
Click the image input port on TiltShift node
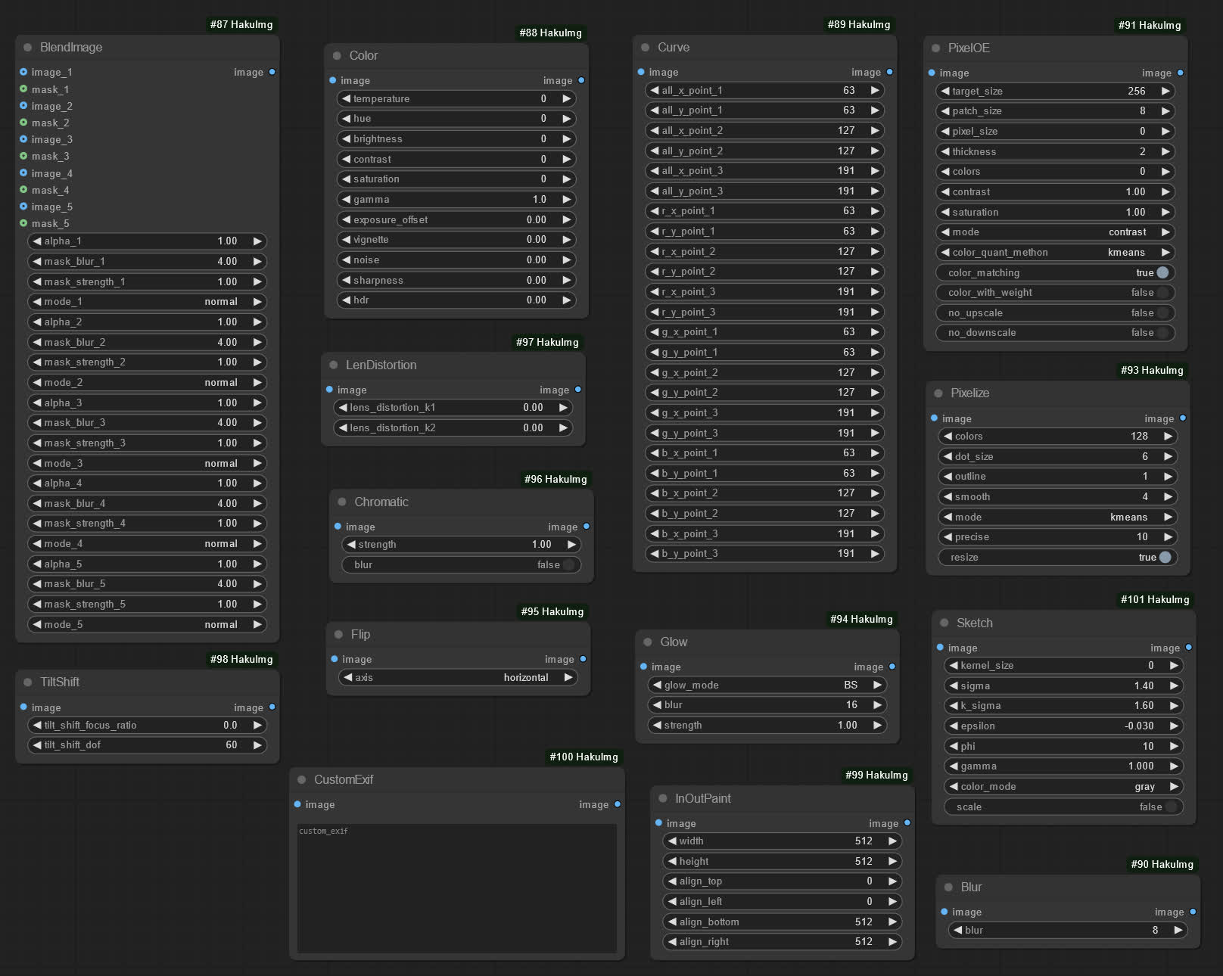click(23, 707)
